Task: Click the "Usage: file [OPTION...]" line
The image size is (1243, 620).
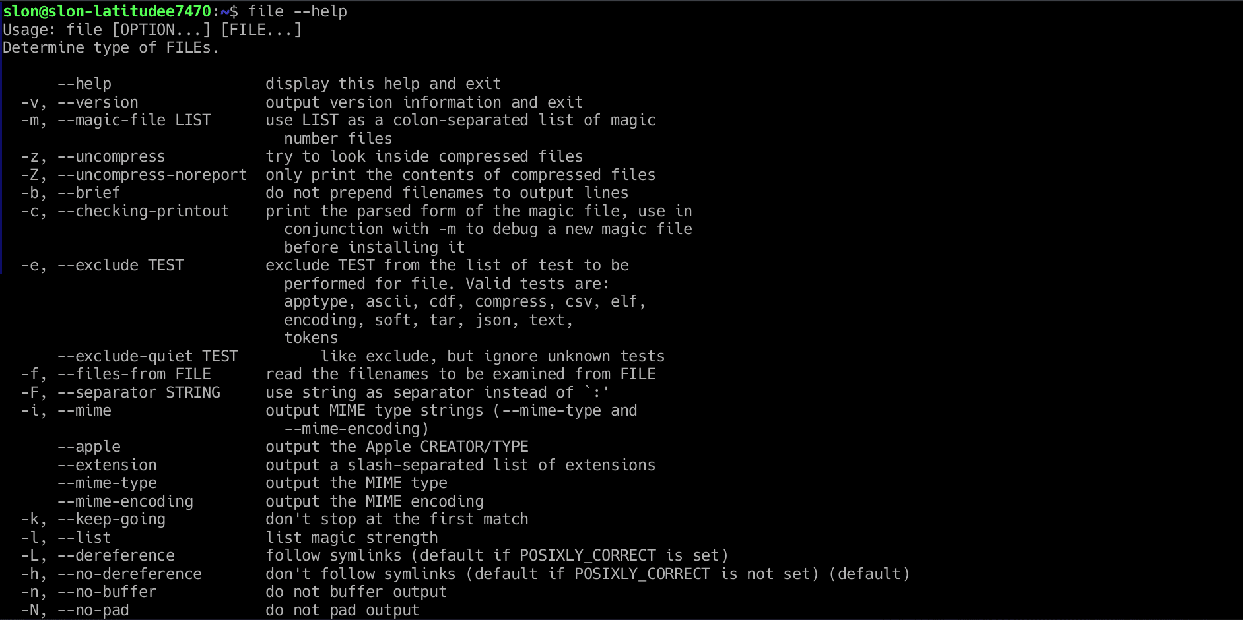Action: 152,30
